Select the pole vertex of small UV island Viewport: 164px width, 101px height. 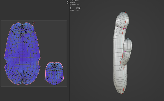point(54,64)
